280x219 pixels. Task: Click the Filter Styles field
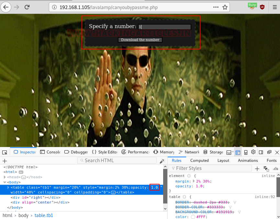coord(211,168)
